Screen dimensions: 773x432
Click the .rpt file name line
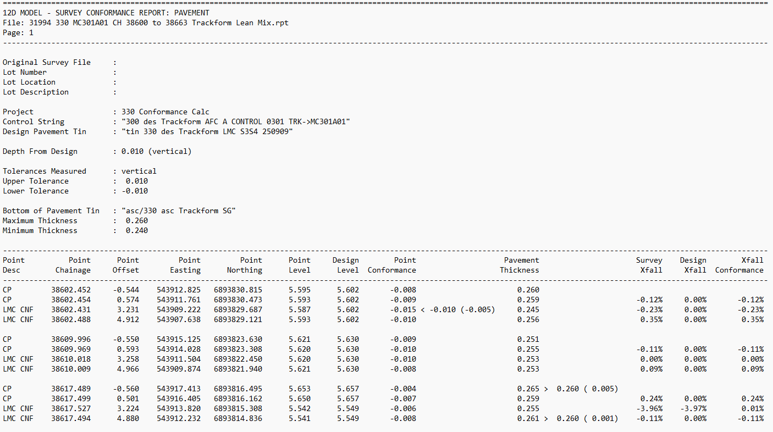145,23
